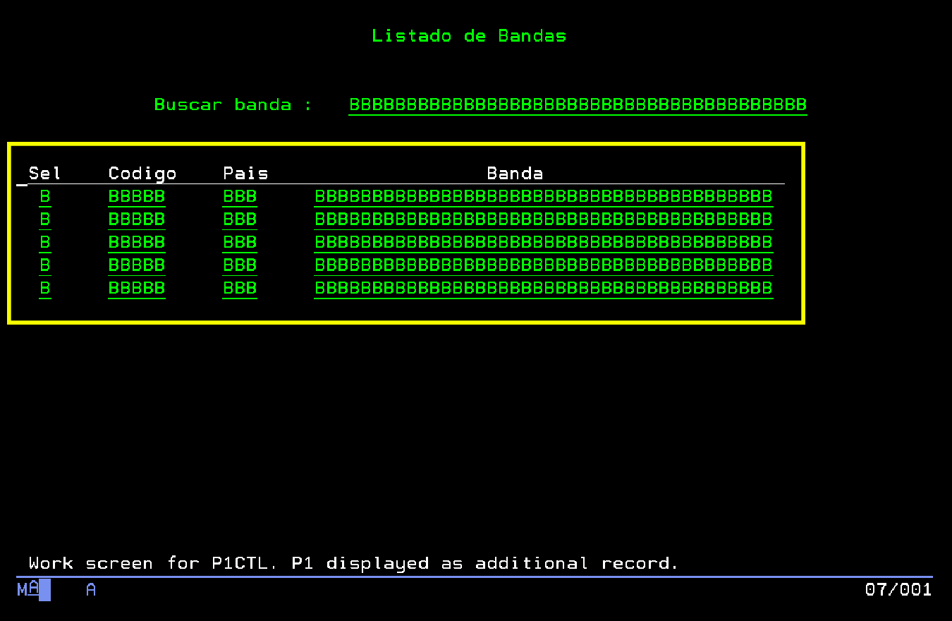The height and width of the screenshot is (621, 952).
Task: Click the Codigo field of the fifth row
Action: click(136, 288)
